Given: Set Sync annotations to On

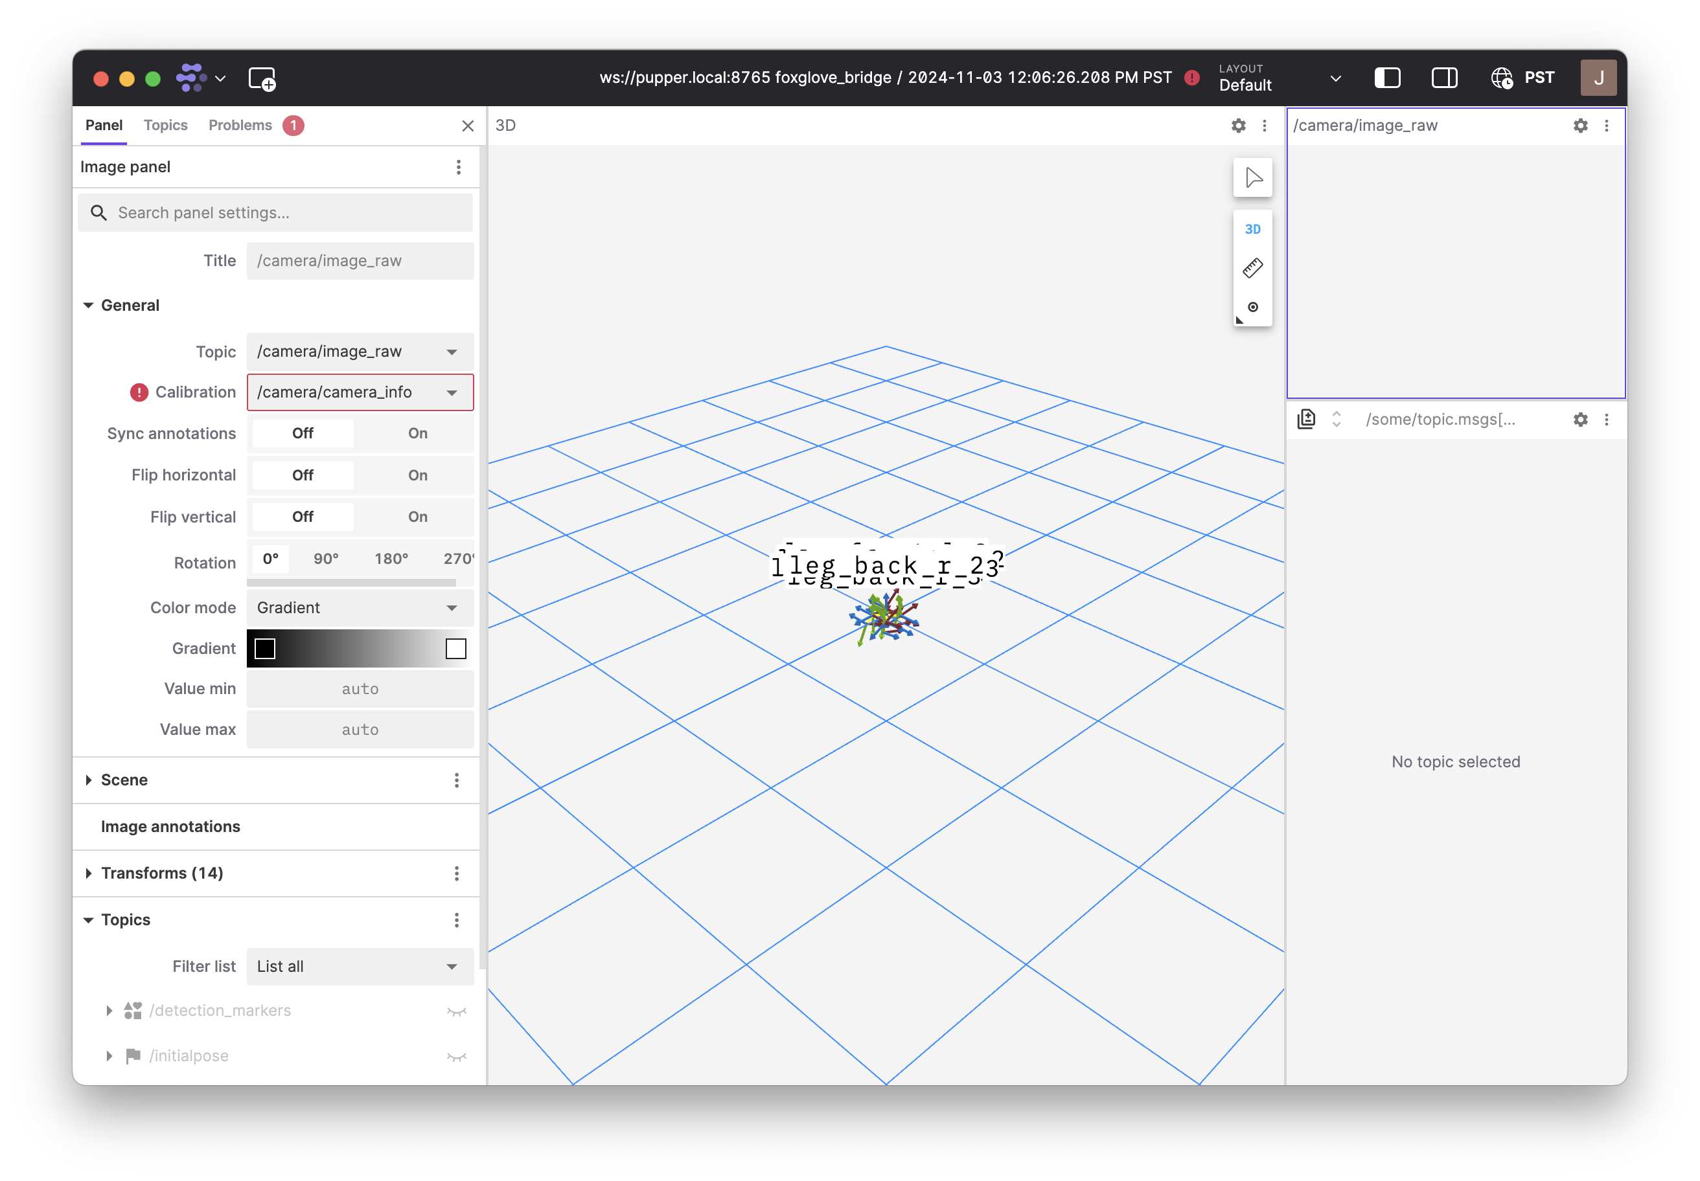Looking at the screenshot, I should click(x=418, y=434).
